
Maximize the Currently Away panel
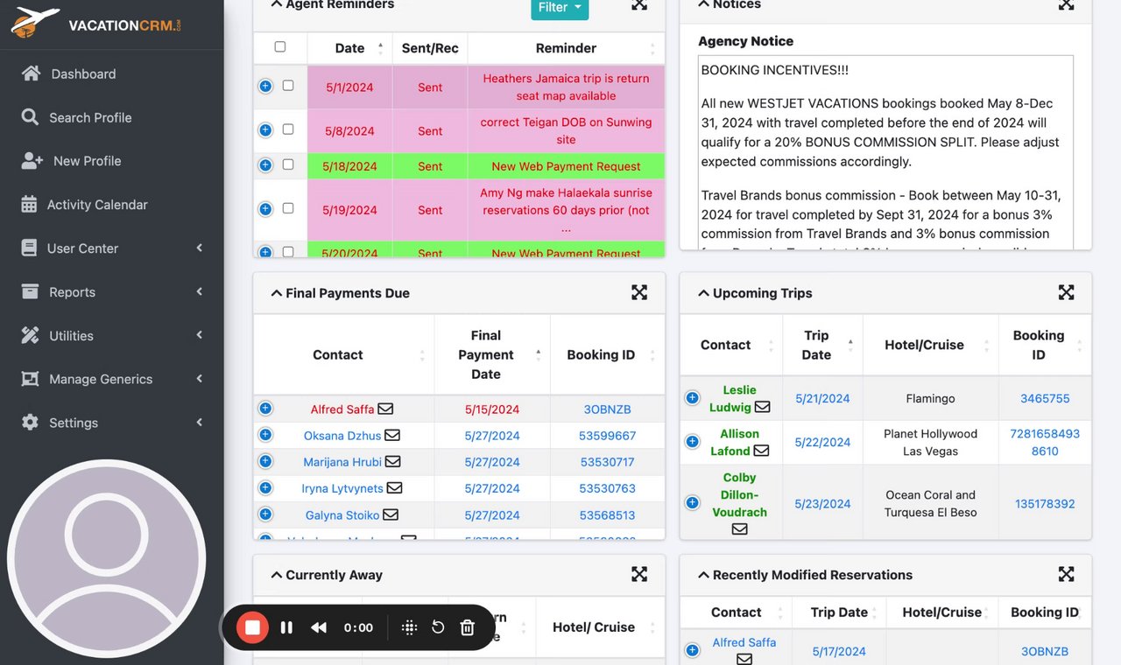(x=639, y=574)
